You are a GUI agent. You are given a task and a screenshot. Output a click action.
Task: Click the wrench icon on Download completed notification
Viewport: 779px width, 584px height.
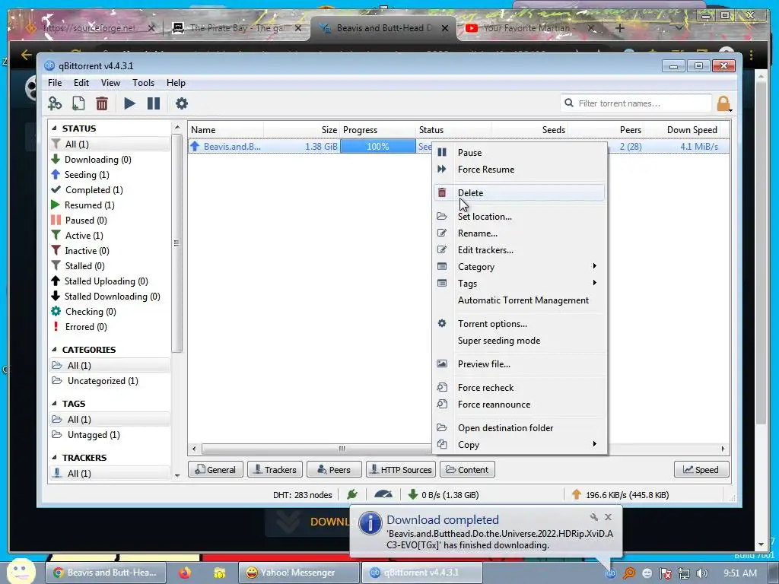593,517
